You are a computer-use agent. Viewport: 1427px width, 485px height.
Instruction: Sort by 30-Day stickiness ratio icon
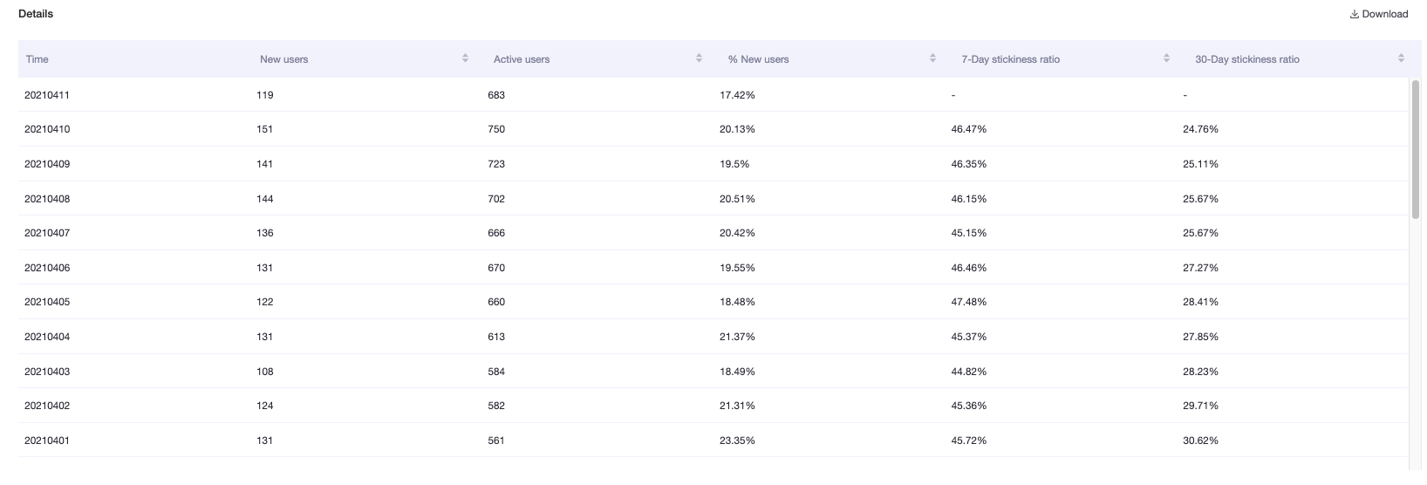tap(1401, 58)
